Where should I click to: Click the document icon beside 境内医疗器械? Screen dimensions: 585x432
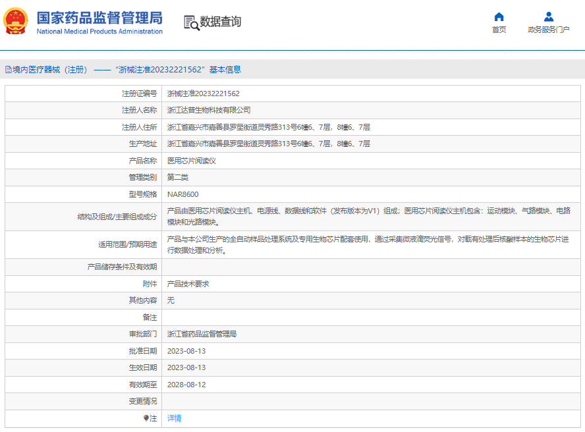point(8,70)
